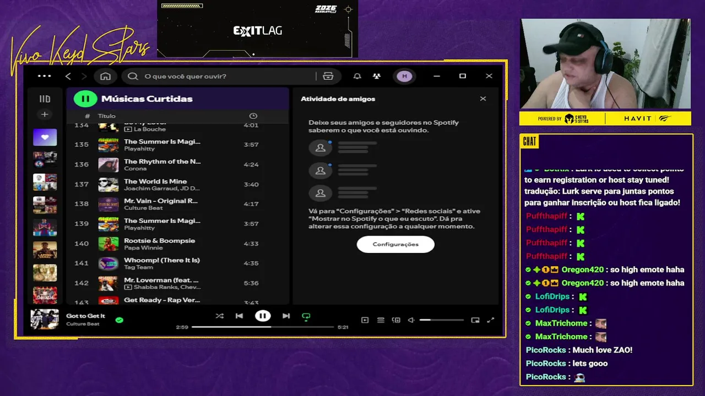Select song 'Mr. Loverman (feat. ...'
This screenshot has height=396, width=705.
(161, 280)
